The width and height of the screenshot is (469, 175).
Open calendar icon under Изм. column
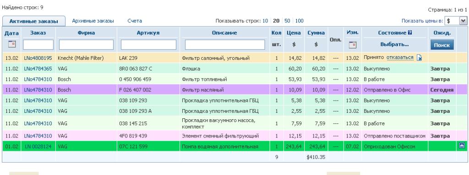click(353, 45)
